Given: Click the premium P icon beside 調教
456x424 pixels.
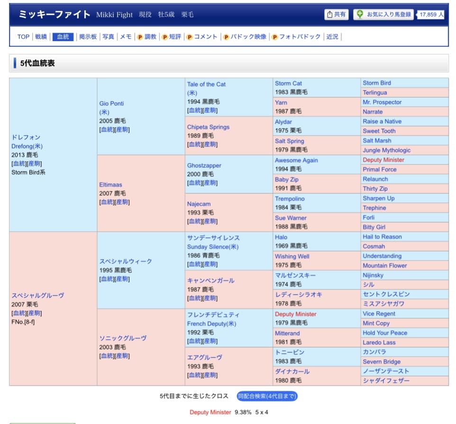Looking at the screenshot, I should click(x=140, y=37).
